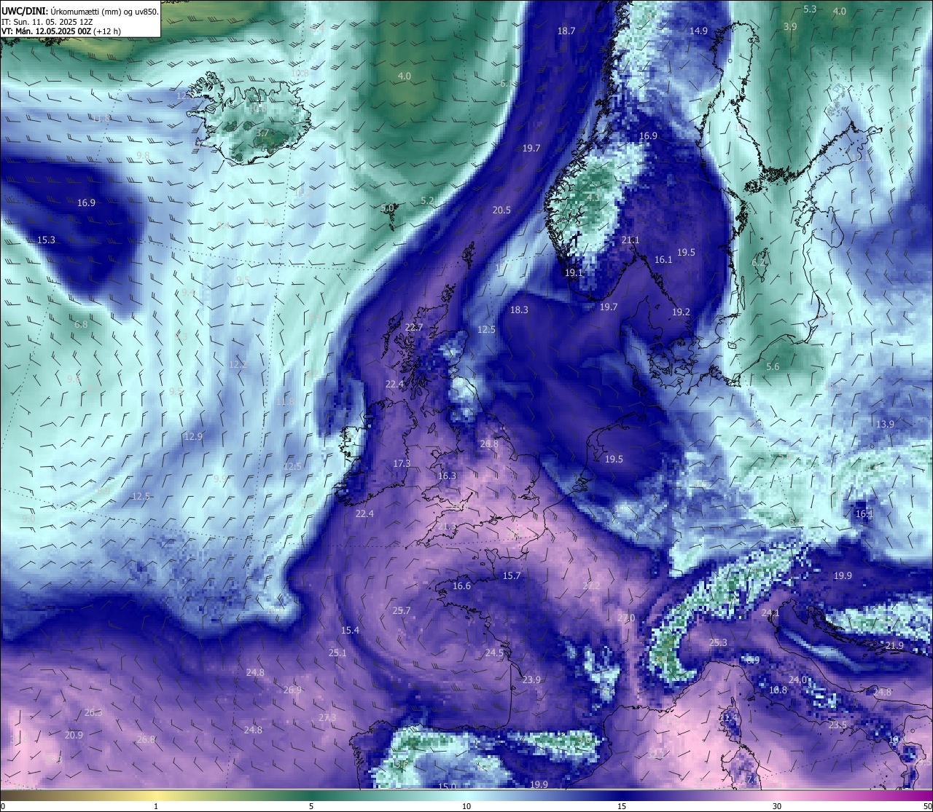This screenshot has height=812, width=933.
Task: Click the 17.3 value label
Action: pyautogui.click(x=402, y=463)
